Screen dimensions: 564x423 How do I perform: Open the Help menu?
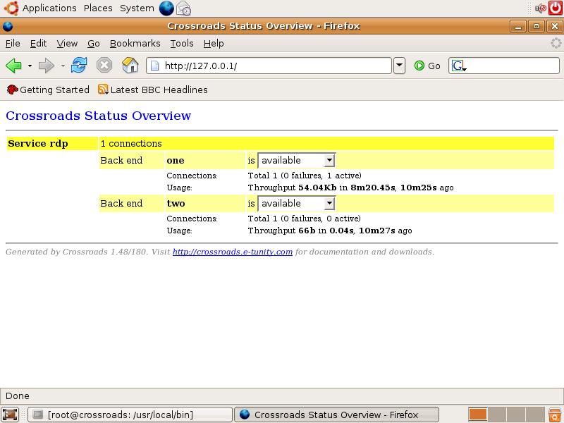(x=214, y=44)
